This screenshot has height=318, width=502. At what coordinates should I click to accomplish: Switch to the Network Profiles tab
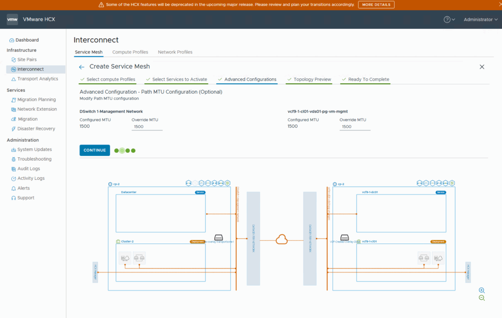coord(175,52)
